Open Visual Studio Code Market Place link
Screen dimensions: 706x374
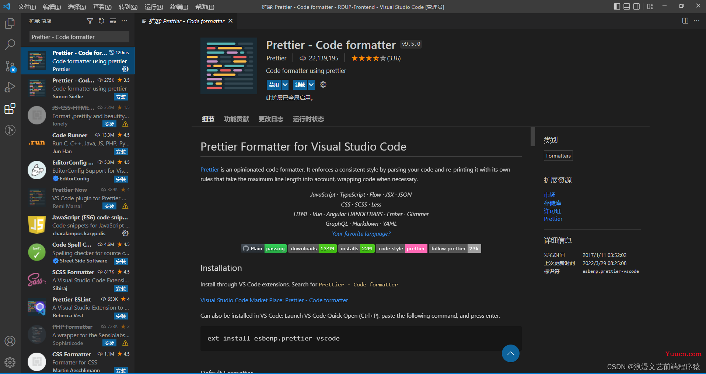274,300
